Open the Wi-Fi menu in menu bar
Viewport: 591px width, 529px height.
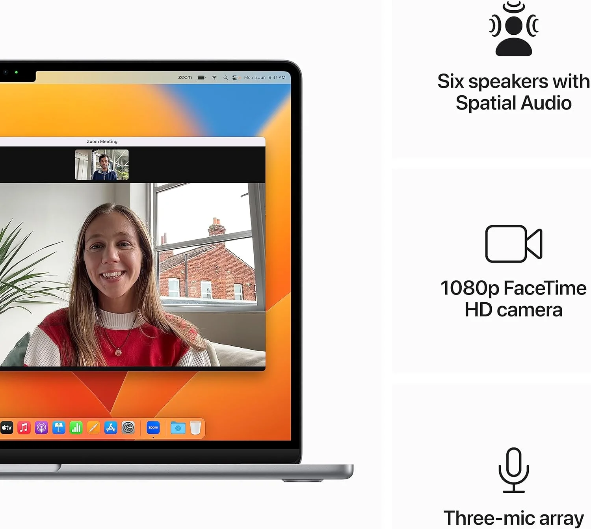point(214,78)
